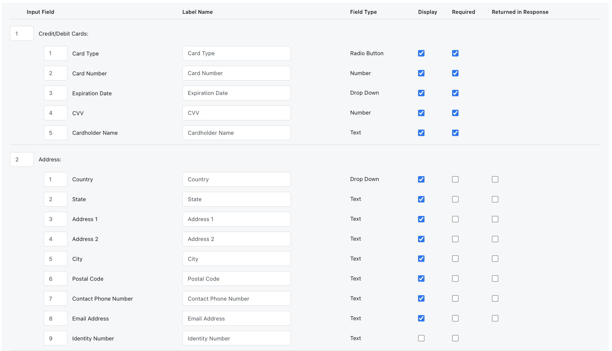Mark Postal Code as Required

455,278
